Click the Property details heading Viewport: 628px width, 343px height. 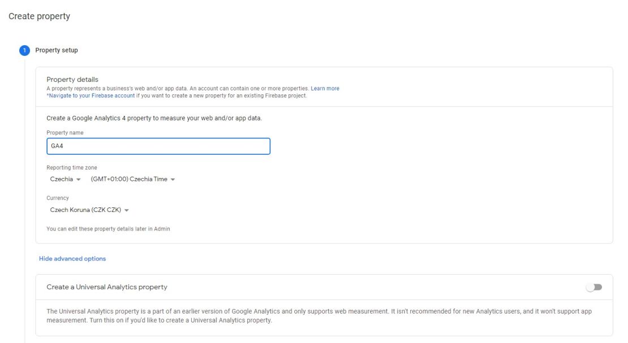point(72,79)
